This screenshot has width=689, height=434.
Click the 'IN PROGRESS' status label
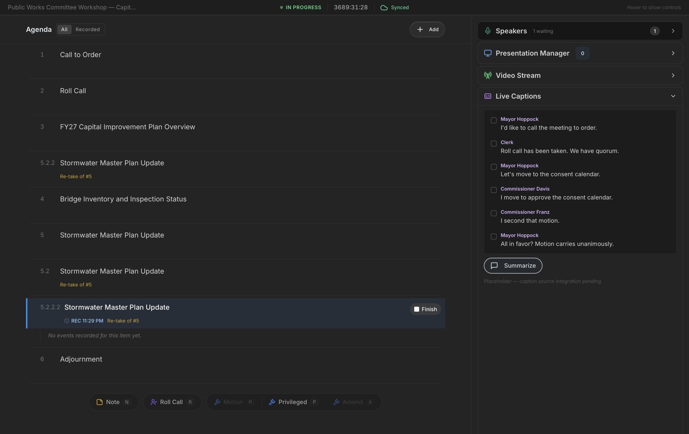(x=304, y=7)
